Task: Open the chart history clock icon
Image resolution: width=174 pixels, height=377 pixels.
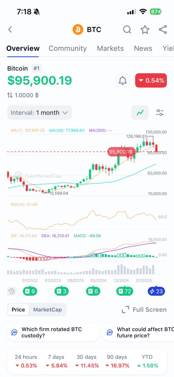Action: [x=12, y=291]
